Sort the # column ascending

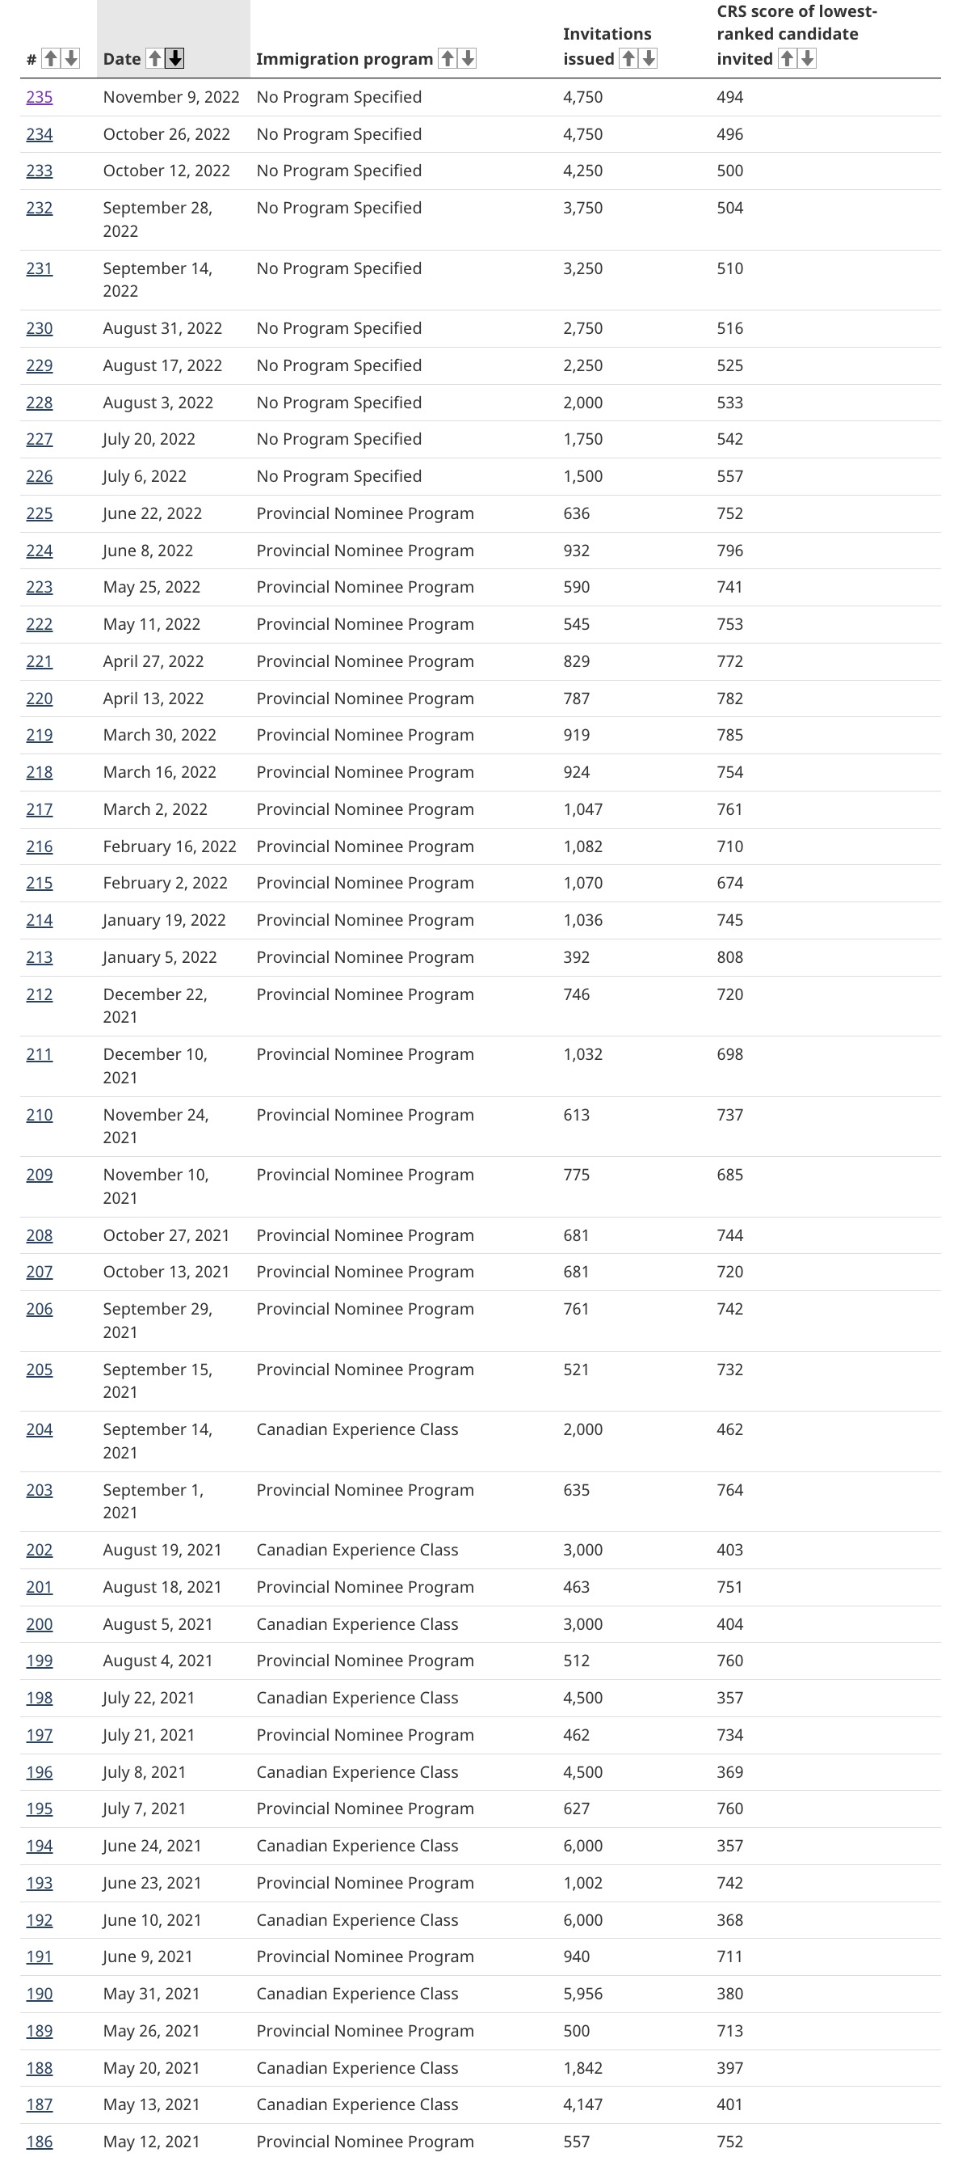click(51, 58)
